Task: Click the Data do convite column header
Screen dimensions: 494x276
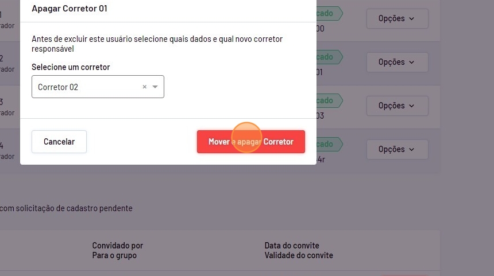Action: point(292,246)
